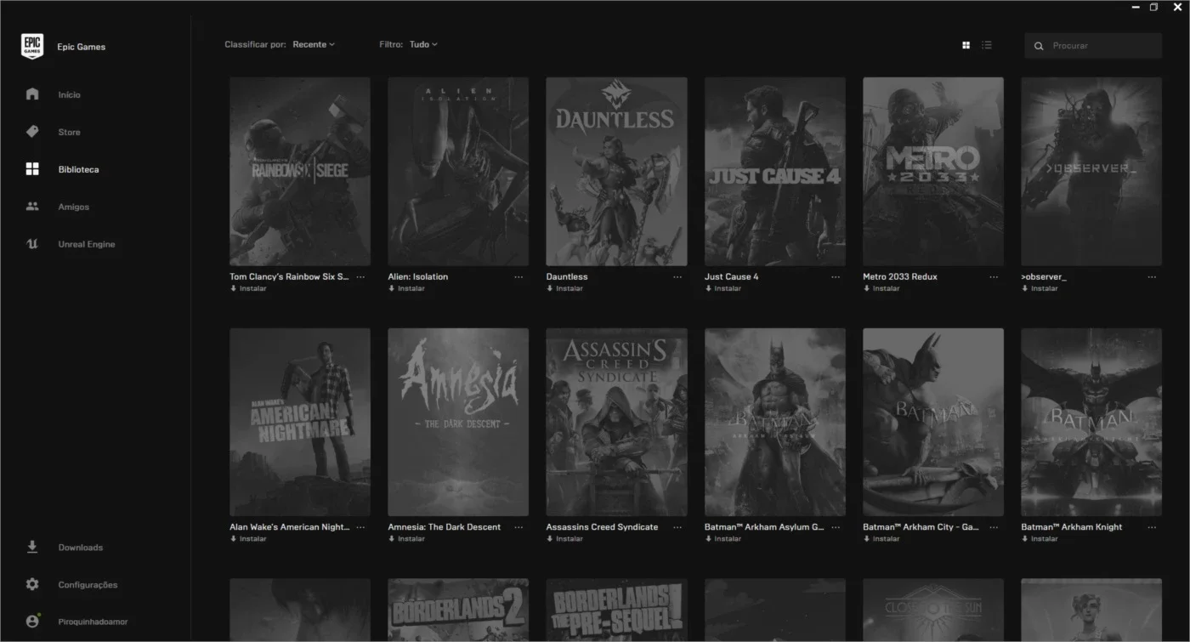
Task: Open the Assassin's Creed Syndicate cover art
Action: [x=616, y=422]
